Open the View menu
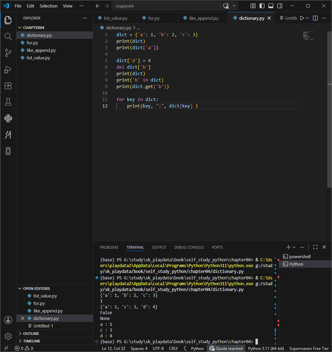 point(68,6)
